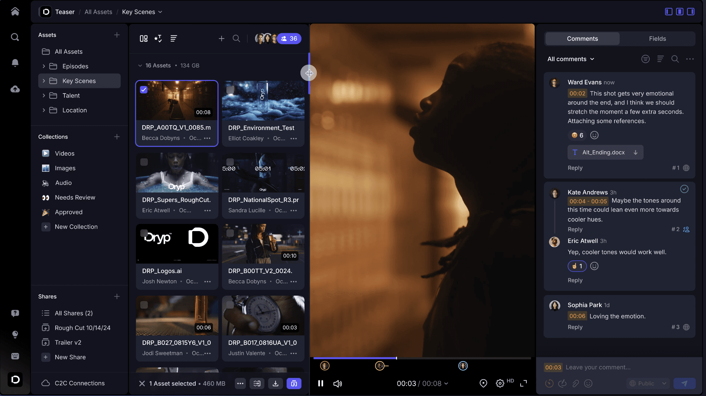
Task: Add a new Assets folder with plus
Action: click(x=117, y=35)
